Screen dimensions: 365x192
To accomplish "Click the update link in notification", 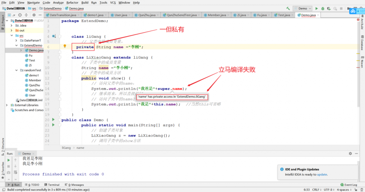I will point(322,175).
